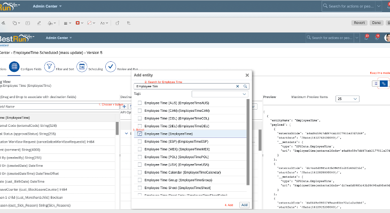Open the user profile avatar

click(387, 38)
